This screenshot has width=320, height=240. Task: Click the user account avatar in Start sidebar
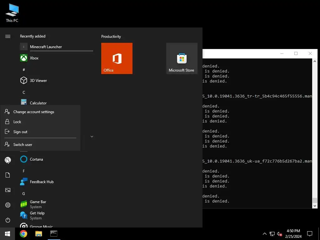coord(8,160)
